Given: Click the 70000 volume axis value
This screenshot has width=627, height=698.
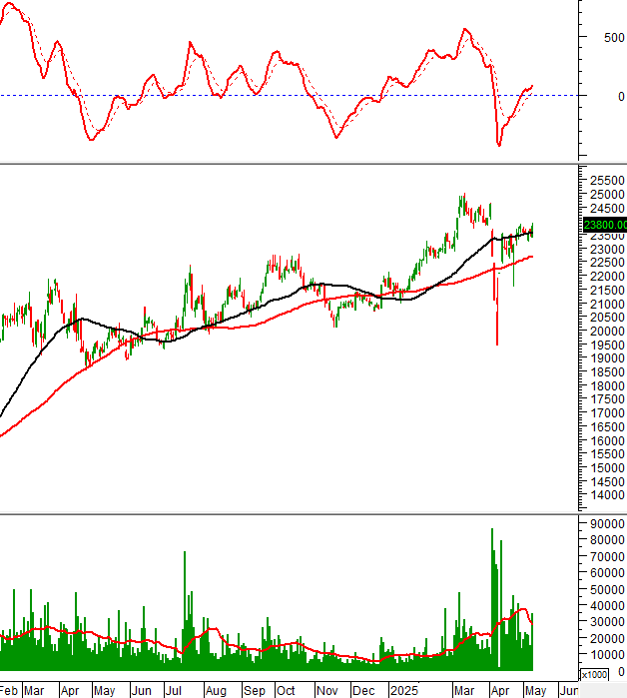Looking at the screenshot, I should point(607,557).
